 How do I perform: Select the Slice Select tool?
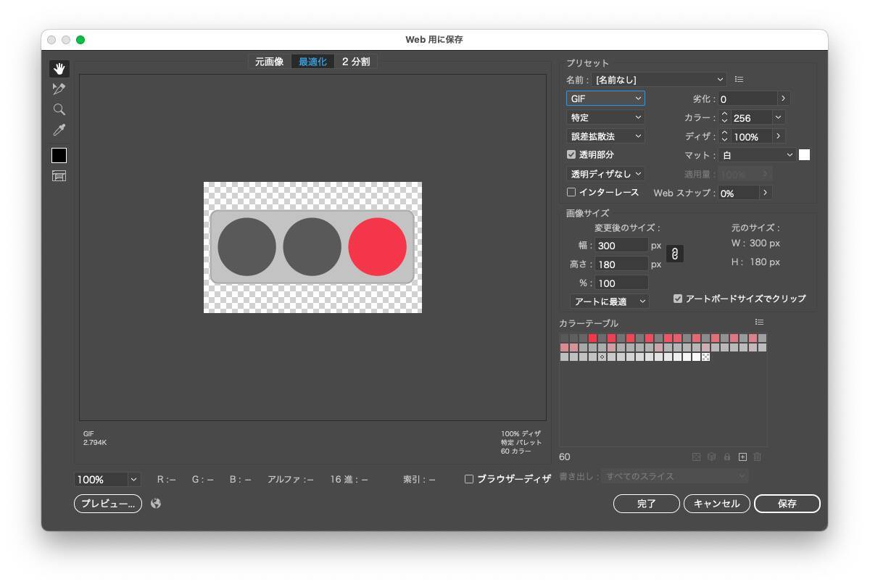coord(59,89)
